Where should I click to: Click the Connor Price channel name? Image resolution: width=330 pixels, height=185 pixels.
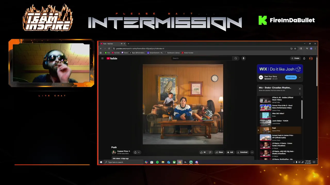tap(123, 151)
